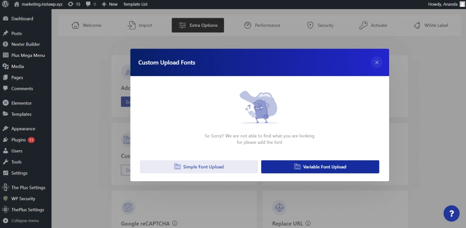466x228 pixels.
Task: Select the Welcome tab
Action: tap(86, 25)
